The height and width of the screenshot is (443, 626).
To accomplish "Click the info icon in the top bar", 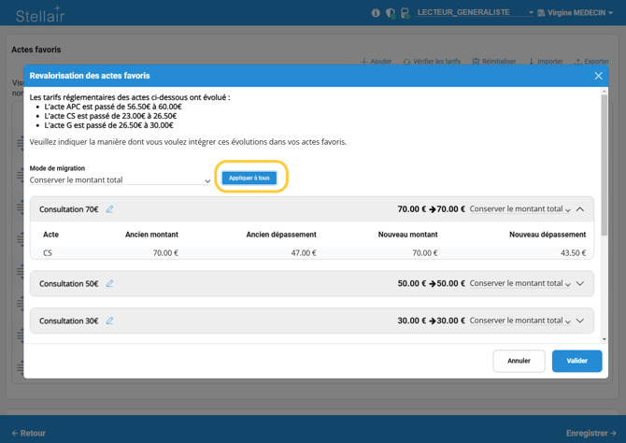I will (376, 13).
